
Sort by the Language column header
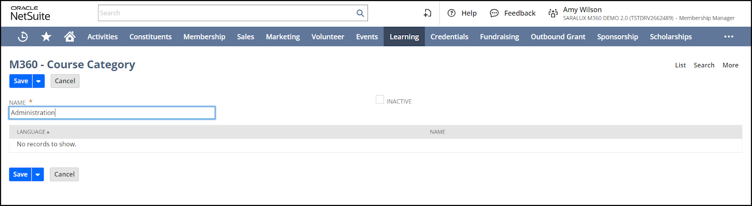click(x=31, y=132)
